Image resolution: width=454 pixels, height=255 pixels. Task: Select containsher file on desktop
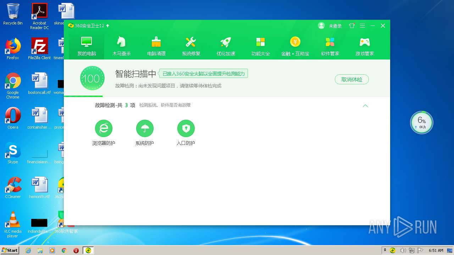pyautogui.click(x=39, y=118)
